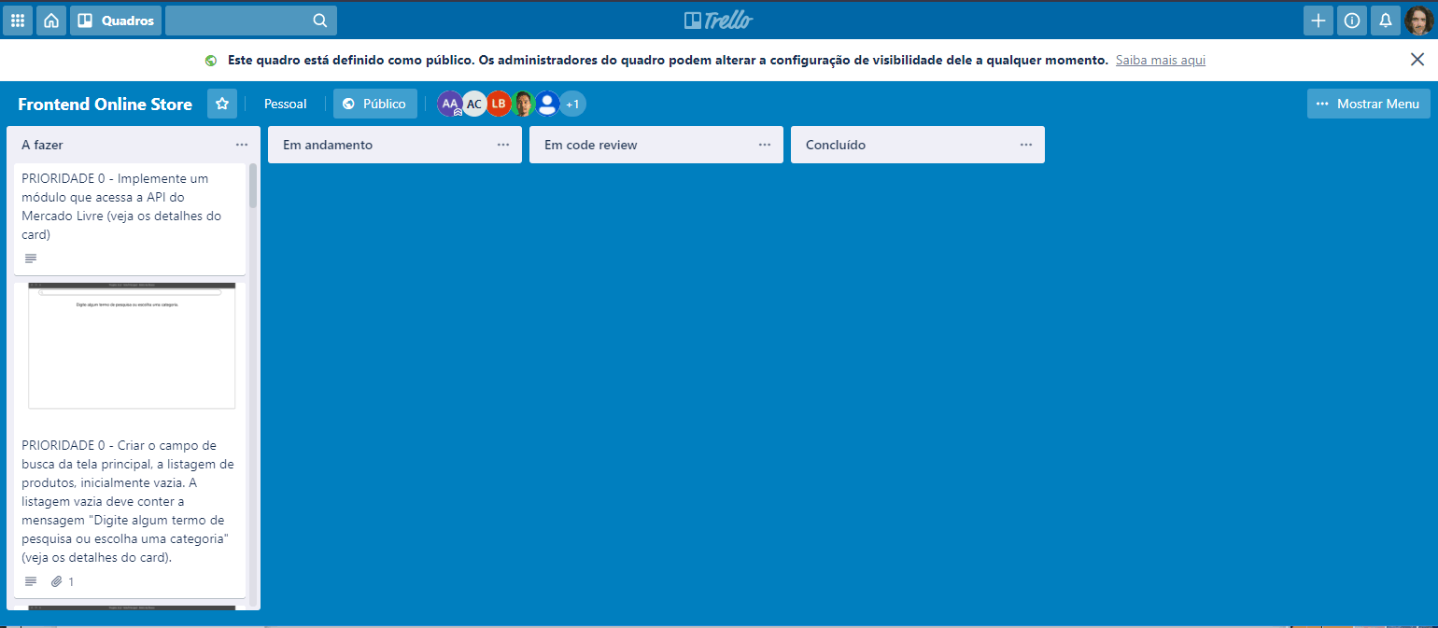
Task: Open member AA avatar
Action: pos(450,104)
